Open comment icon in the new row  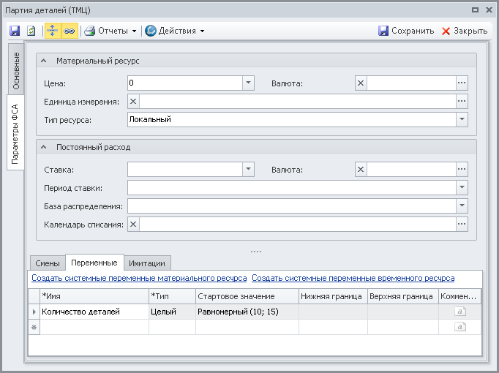(460, 327)
